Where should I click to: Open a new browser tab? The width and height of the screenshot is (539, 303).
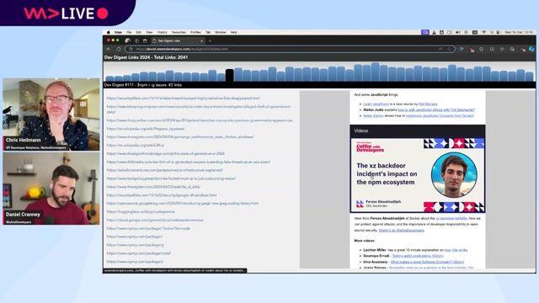click(210, 41)
